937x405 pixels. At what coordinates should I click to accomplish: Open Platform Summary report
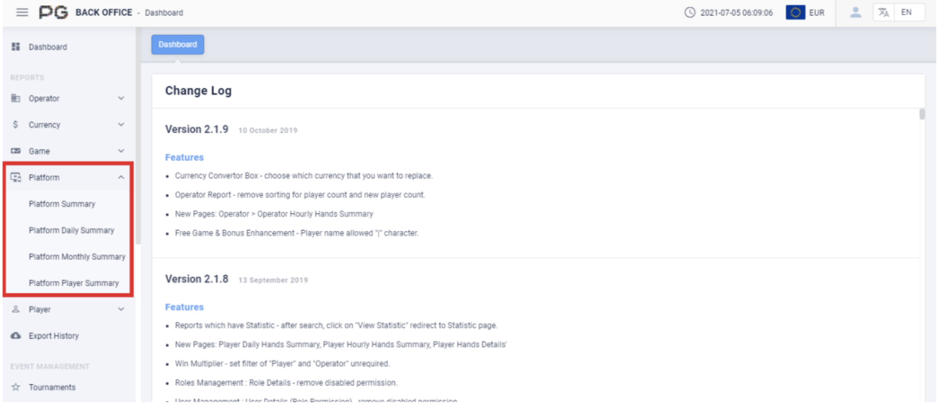62,204
